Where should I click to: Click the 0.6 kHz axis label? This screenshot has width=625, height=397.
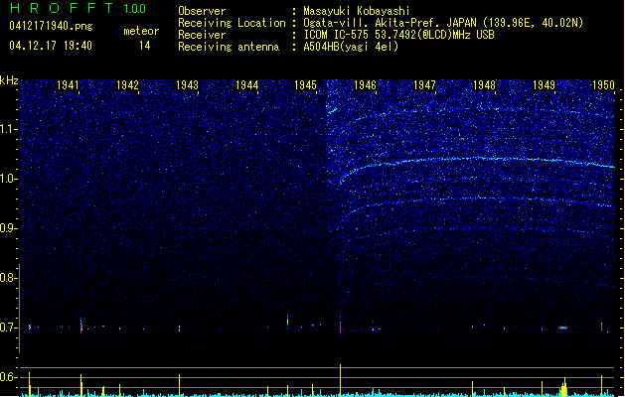point(8,377)
